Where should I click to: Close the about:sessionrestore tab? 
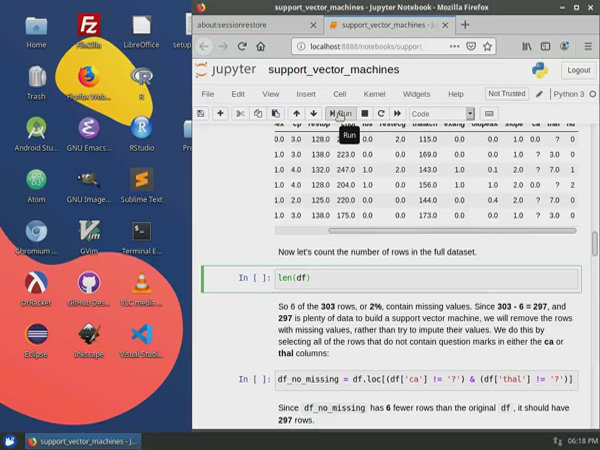[313, 25]
